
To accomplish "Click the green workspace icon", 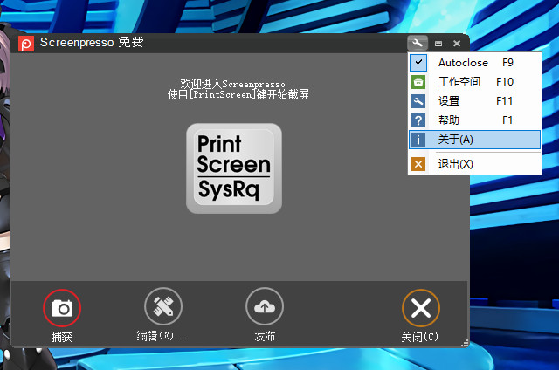I will point(418,82).
